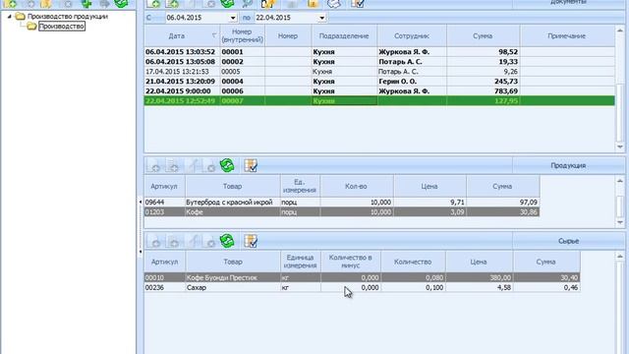The width and height of the screenshot is (629, 354).
Task: Click grid settings icon in documents toolbar
Action: (x=357, y=4)
